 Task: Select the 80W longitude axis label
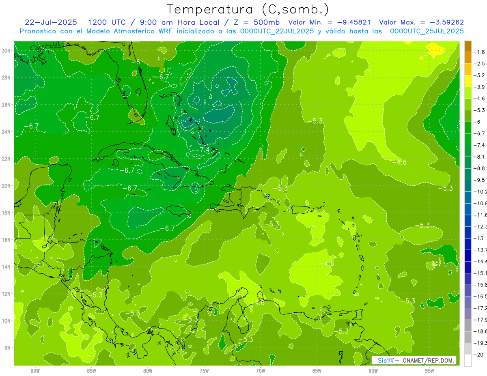coord(148,371)
